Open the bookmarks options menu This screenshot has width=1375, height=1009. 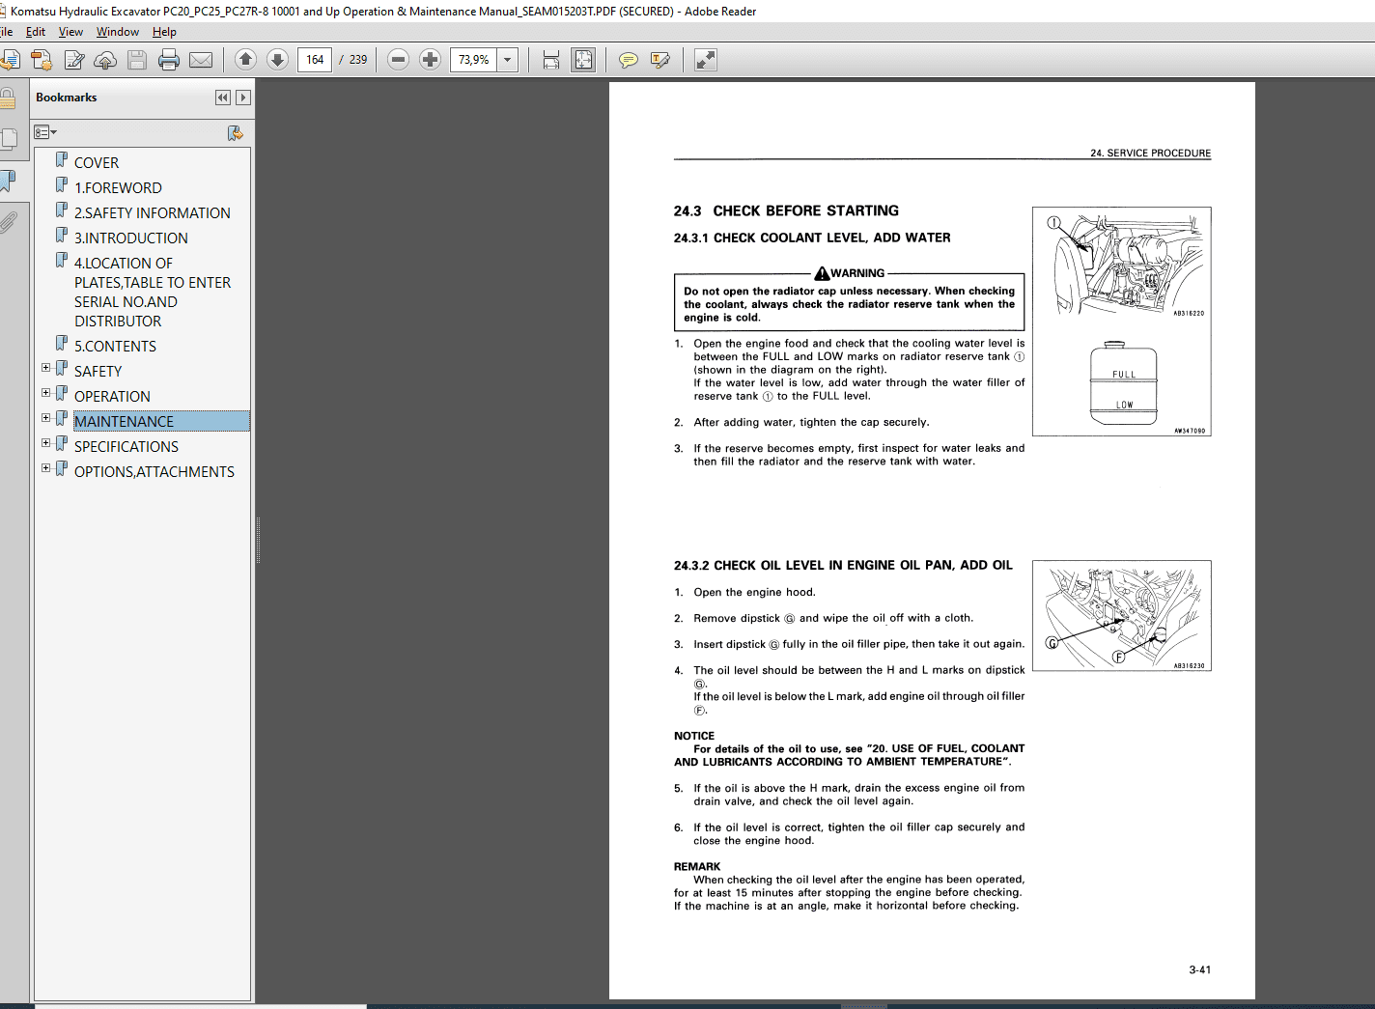45,132
